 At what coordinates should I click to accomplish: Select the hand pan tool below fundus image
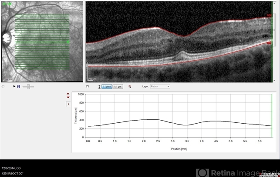[3, 87]
